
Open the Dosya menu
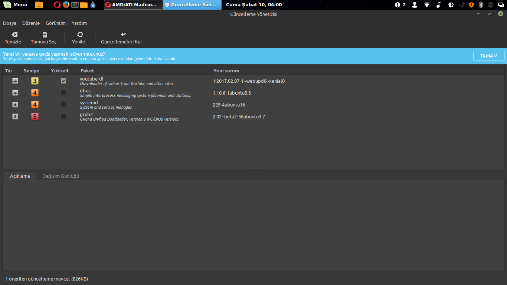coord(10,23)
